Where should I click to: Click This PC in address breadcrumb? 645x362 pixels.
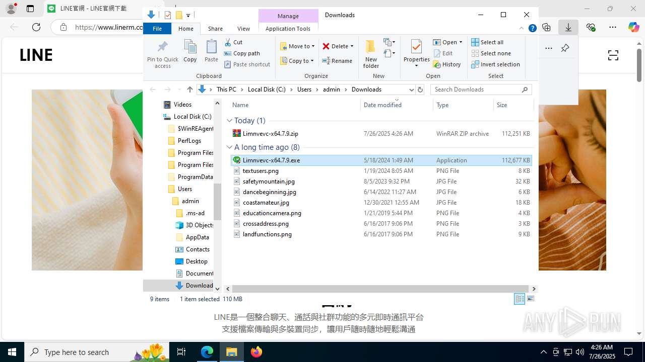[x=226, y=89]
